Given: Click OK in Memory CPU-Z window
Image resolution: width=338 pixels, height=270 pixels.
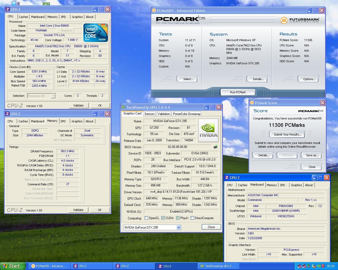Looking at the screenshot, I should coord(100,210).
